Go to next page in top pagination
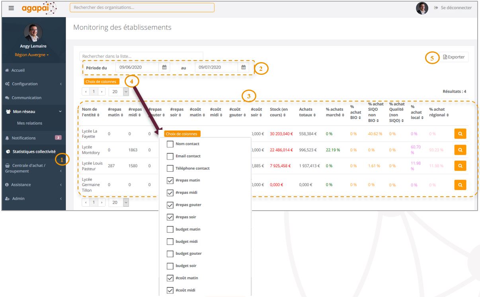Image resolution: width=480 pixels, height=297 pixels. tap(102, 92)
